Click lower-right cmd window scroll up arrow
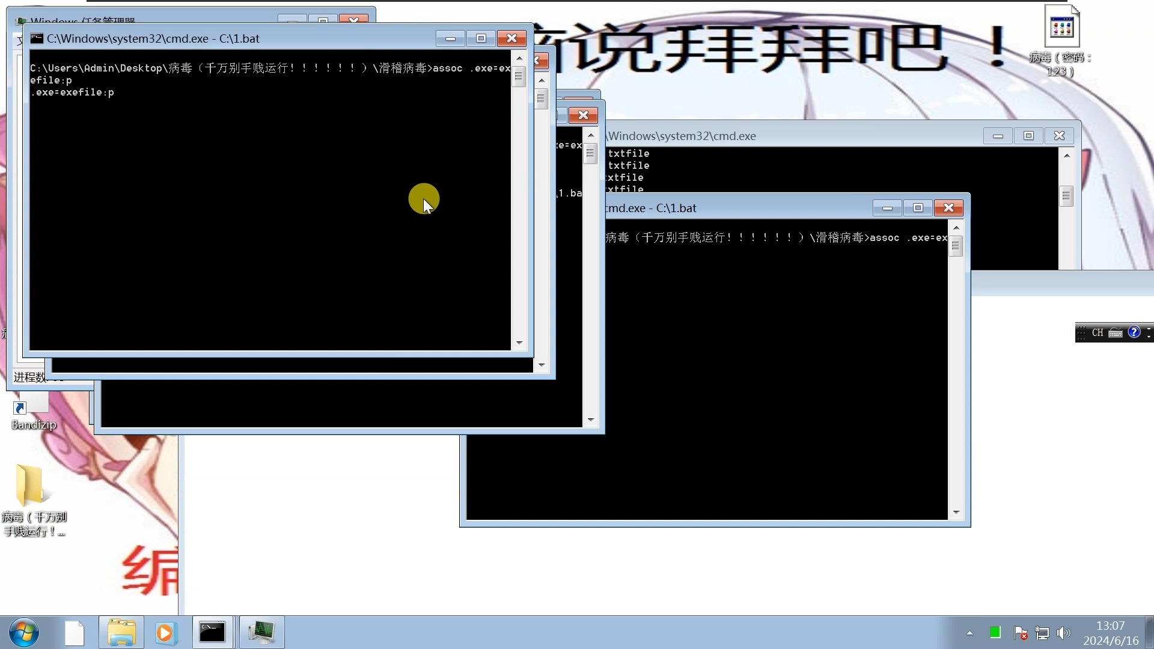This screenshot has width=1154, height=649. 956,228
